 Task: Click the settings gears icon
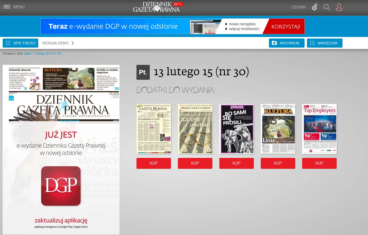click(315, 7)
